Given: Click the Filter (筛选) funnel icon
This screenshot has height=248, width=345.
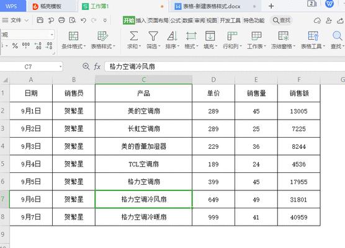Looking at the screenshot, I should (153, 36).
